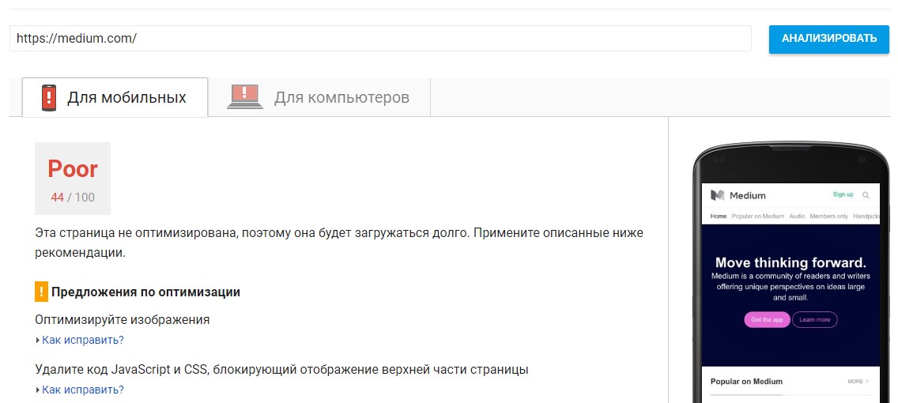Click Learn more outlined button in preview
Image resolution: width=898 pixels, height=403 pixels.
(814, 319)
